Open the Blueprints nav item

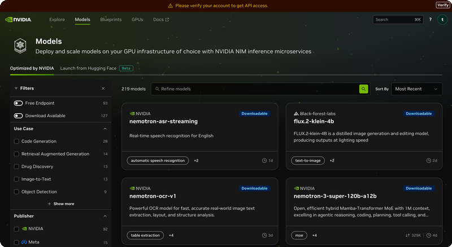click(x=111, y=20)
